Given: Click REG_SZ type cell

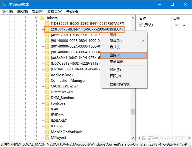Looking at the screenshot, I should pyautogui.click(x=179, y=25).
